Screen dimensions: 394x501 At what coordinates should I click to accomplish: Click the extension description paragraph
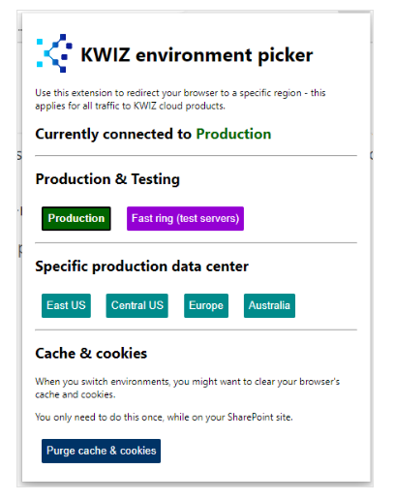[x=180, y=100]
